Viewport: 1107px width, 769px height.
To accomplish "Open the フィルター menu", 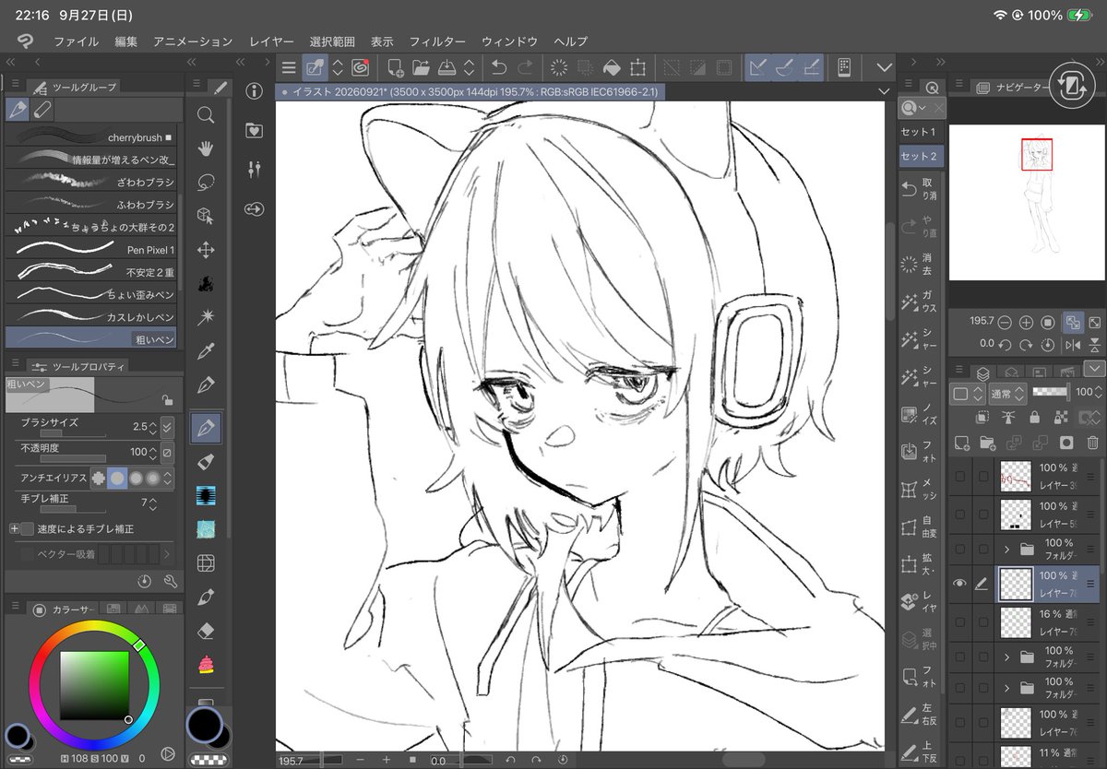I will (x=437, y=41).
